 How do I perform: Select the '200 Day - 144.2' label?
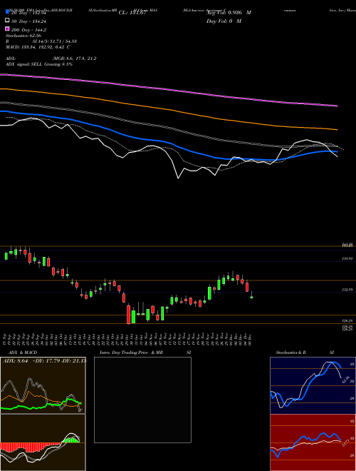28,30
